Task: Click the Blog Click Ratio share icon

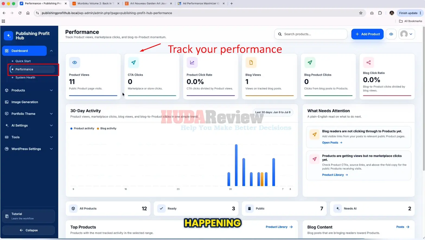Action: coord(369,63)
